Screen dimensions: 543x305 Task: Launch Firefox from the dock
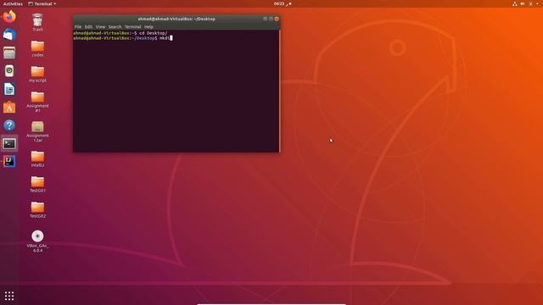coord(9,17)
